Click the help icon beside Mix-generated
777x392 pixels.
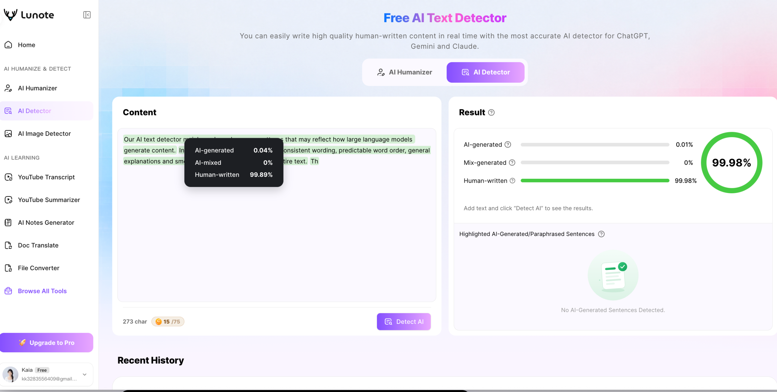(512, 163)
